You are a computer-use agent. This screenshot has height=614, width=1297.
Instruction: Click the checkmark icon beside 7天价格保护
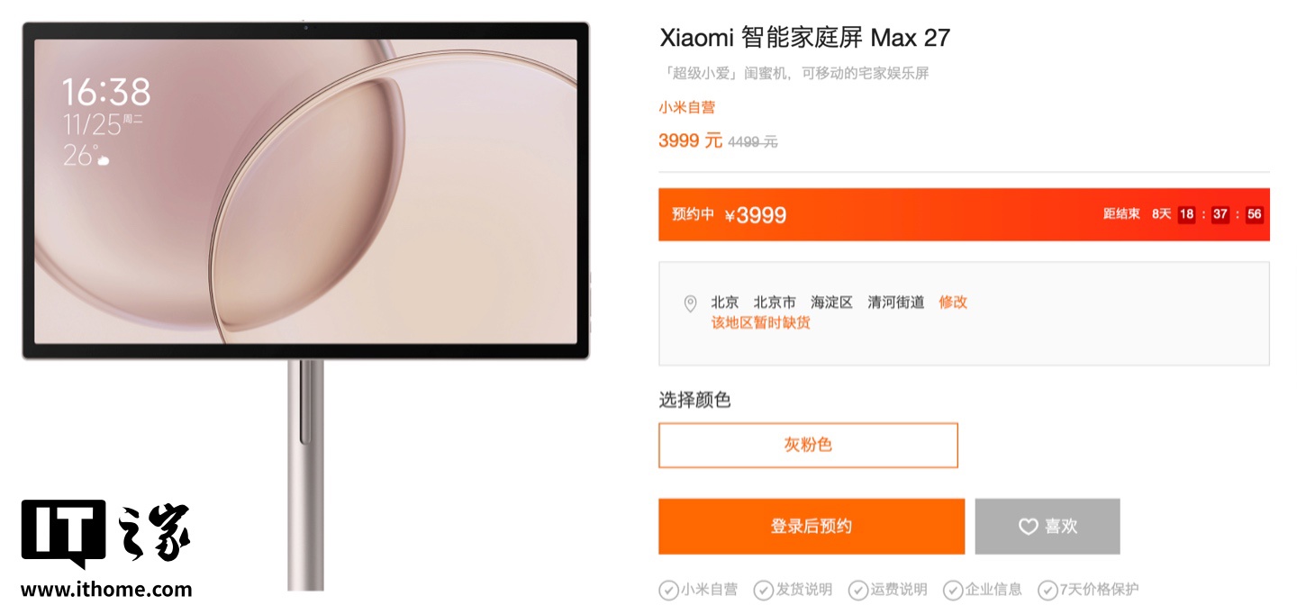coord(1048,591)
